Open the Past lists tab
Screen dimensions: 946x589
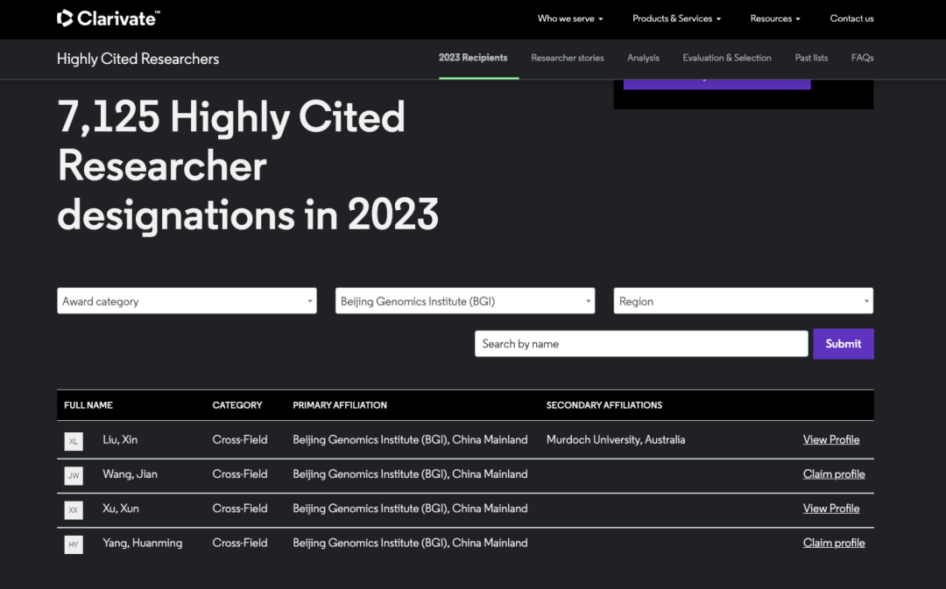811,58
